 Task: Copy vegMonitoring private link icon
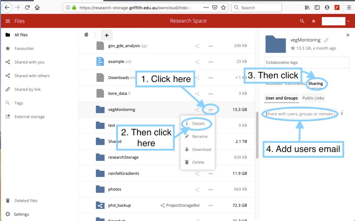click(x=326, y=40)
